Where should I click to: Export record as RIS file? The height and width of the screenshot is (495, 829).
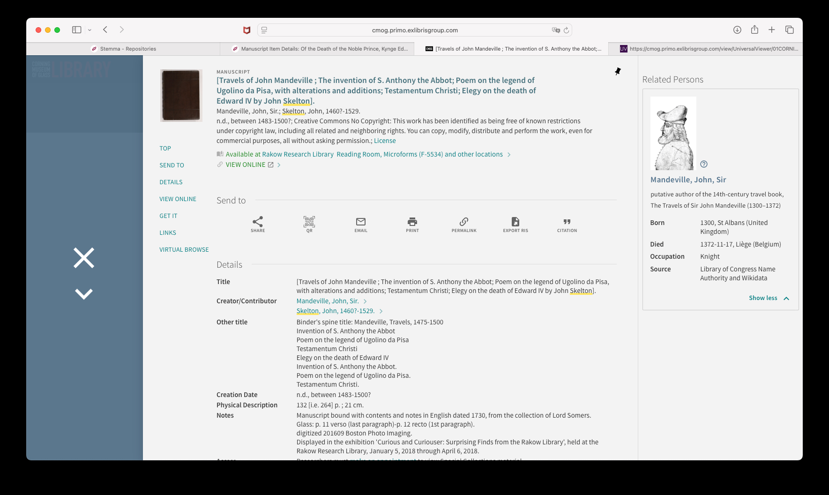point(515,224)
